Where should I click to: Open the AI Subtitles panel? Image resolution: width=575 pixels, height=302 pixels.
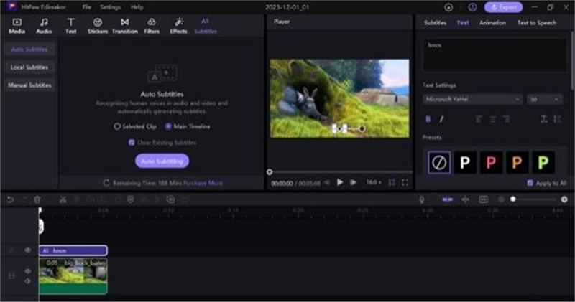[206, 26]
